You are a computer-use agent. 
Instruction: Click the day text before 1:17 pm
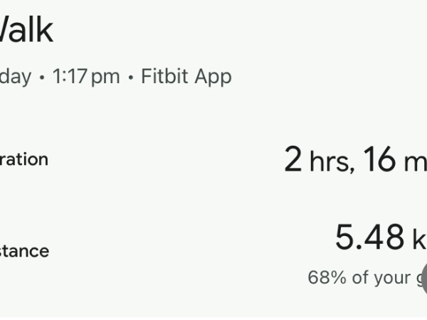pos(15,76)
